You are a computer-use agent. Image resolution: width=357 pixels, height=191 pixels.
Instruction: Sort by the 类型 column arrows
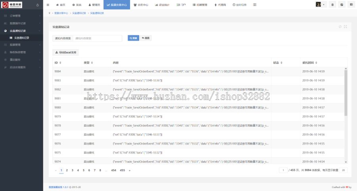click(92, 63)
